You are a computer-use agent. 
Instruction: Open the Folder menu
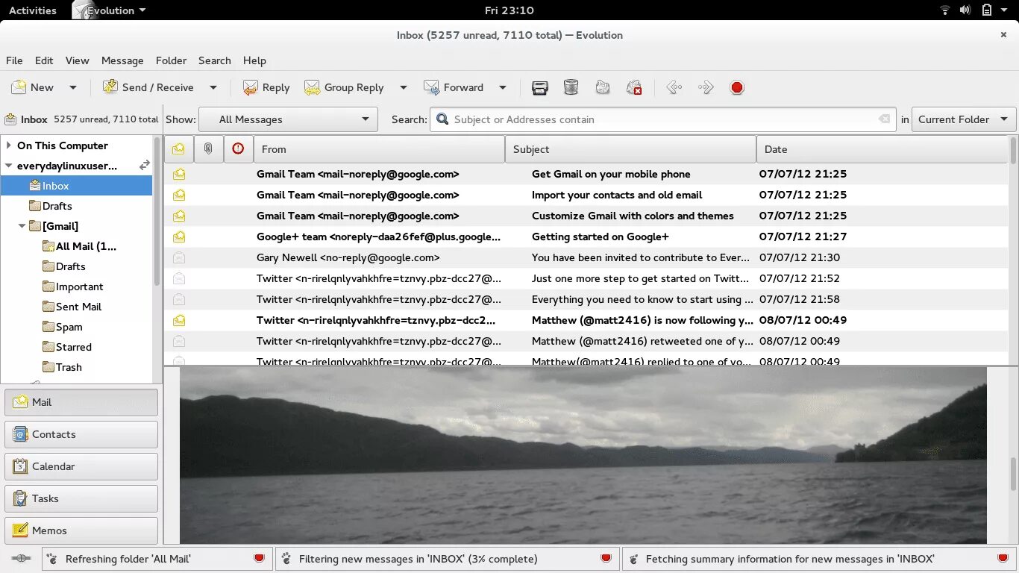pos(171,60)
